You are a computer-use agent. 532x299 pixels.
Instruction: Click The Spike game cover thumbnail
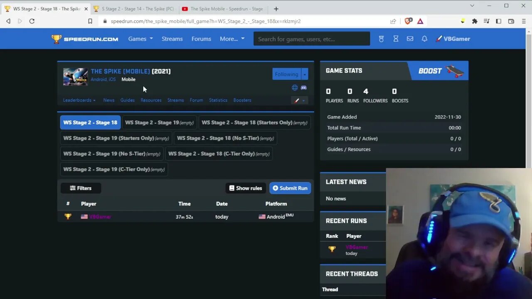(x=75, y=76)
